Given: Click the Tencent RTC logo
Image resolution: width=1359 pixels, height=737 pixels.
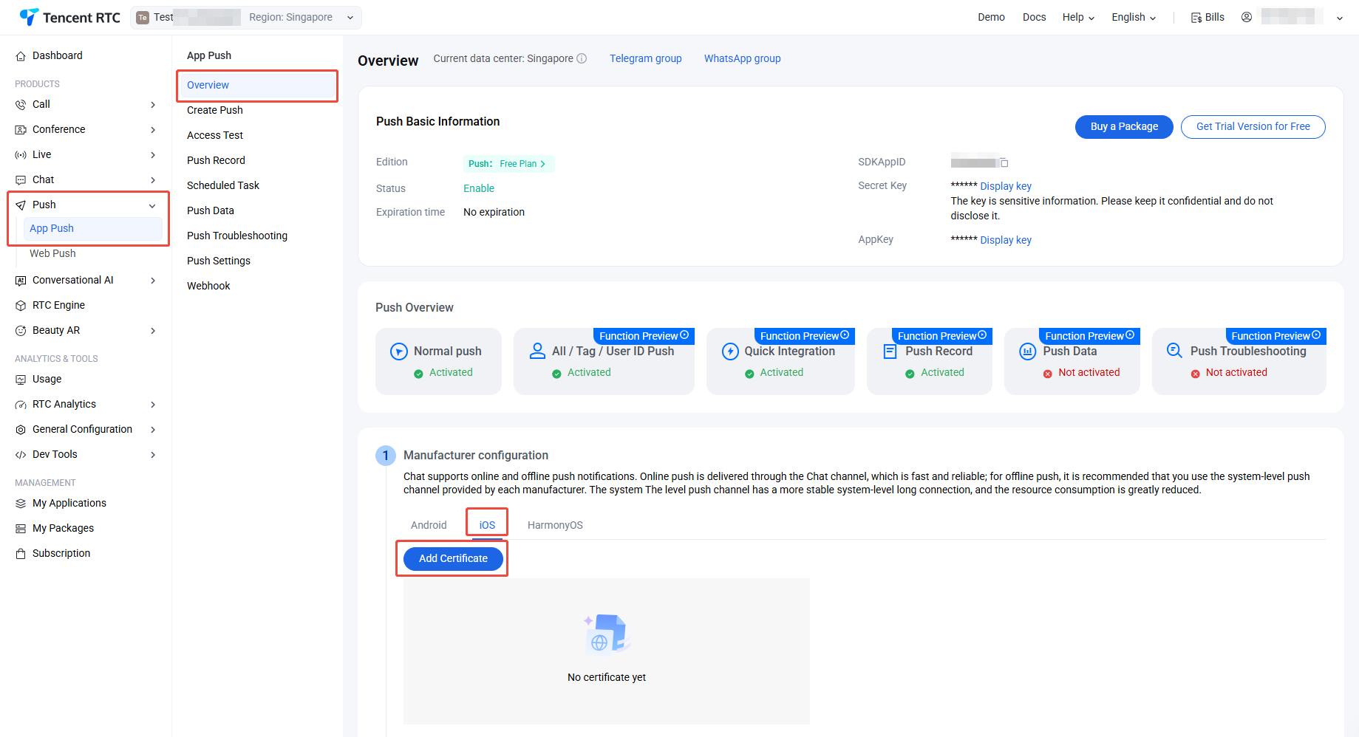Looking at the screenshot, I should pyautogui.click(x=69, y=17).
